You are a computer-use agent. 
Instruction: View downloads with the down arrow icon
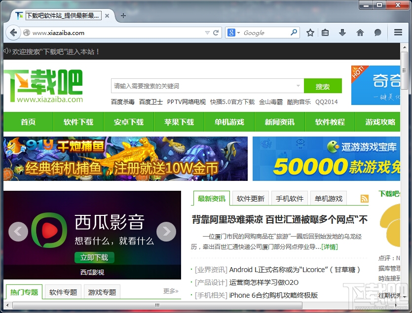tap(342, 33)
